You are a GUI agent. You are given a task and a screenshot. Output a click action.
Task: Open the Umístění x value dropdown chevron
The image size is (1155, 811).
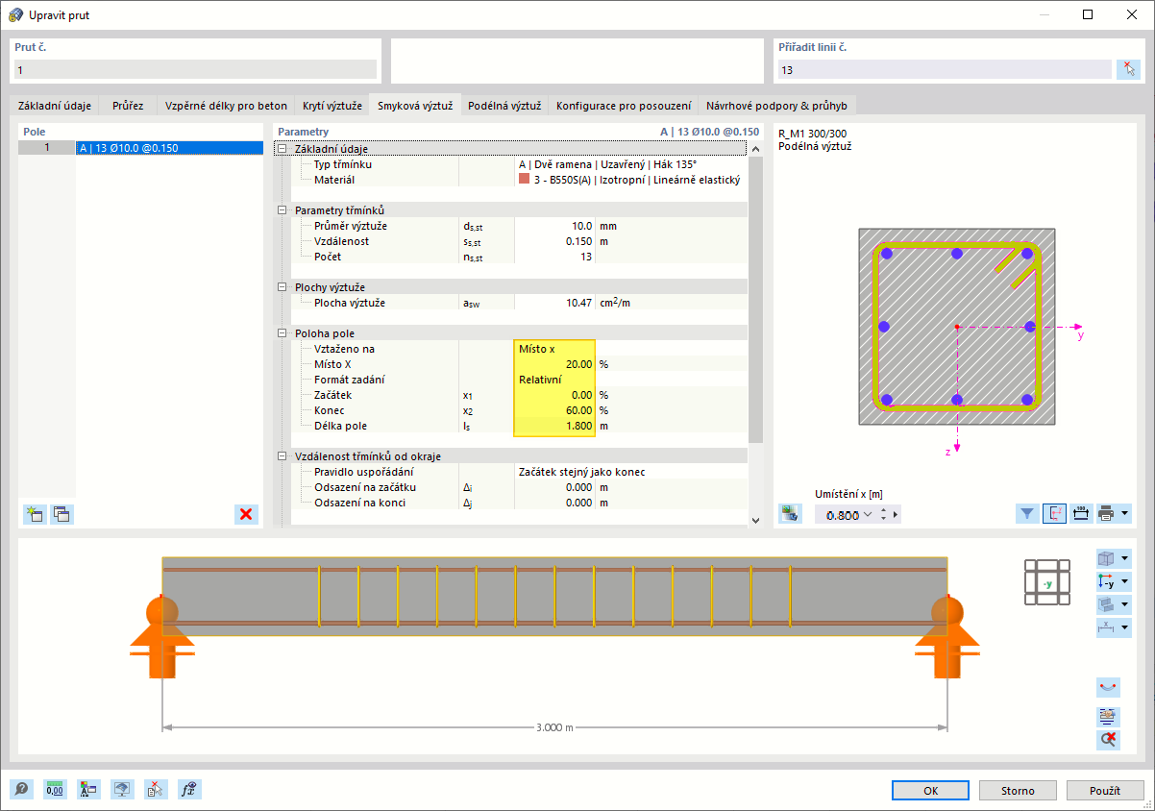tap(869, 514)
